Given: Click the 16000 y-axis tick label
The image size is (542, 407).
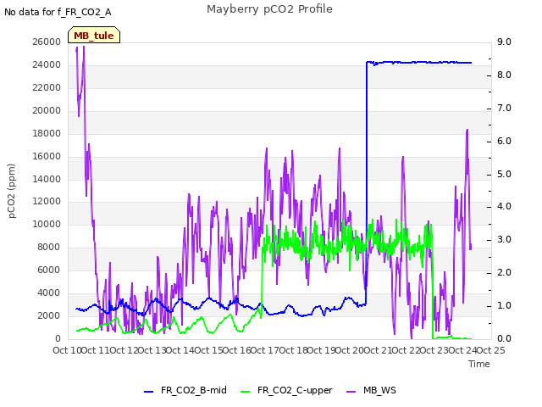Looking at the screenshot, I should (x=47, y=156).
